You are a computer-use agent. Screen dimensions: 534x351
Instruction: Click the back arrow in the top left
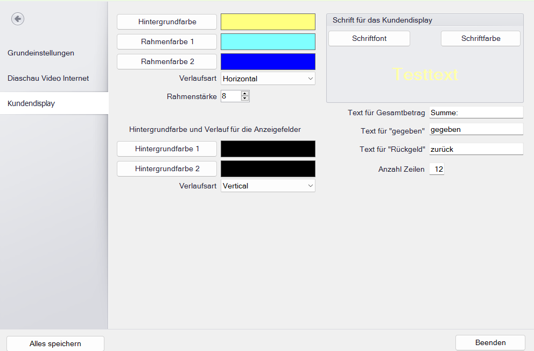(17, 18)
